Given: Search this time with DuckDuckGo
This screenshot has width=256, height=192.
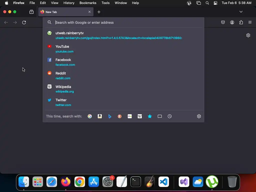Looking at the screenshot, I should pos(120,116).
